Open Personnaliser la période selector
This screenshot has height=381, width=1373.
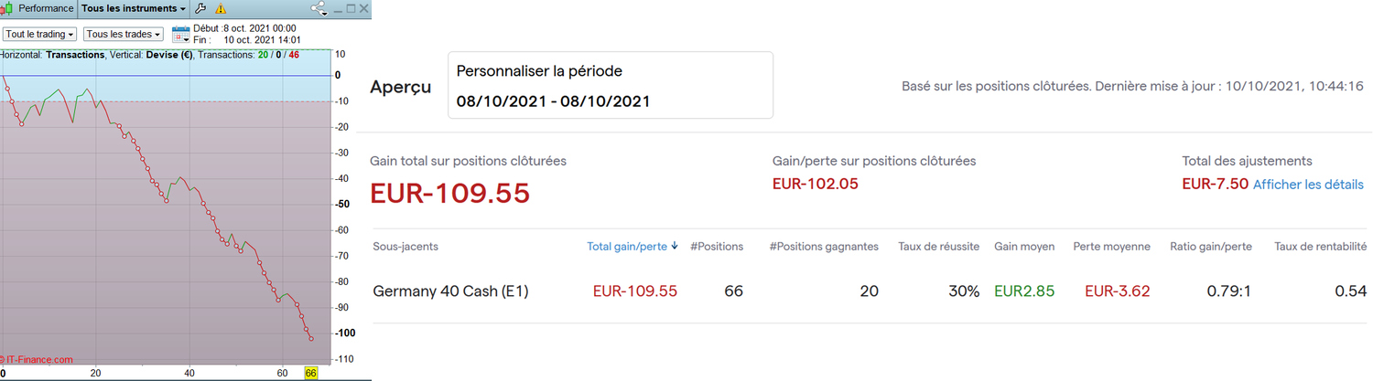tap(610, 85)
